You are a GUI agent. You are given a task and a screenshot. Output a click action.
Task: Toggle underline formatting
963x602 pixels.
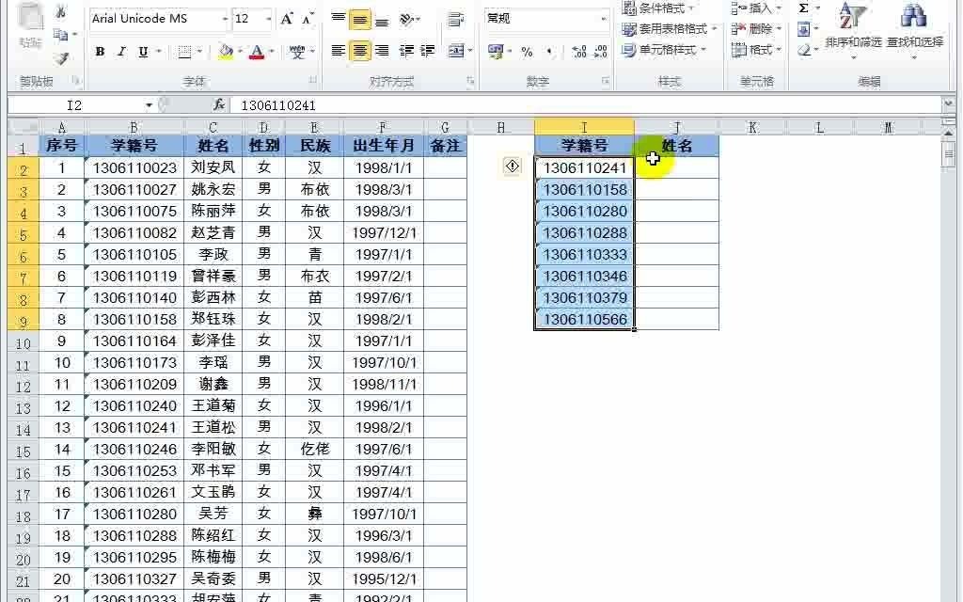point(141,51)
